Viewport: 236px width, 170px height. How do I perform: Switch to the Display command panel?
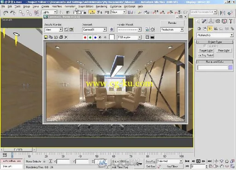coord(224,21)
